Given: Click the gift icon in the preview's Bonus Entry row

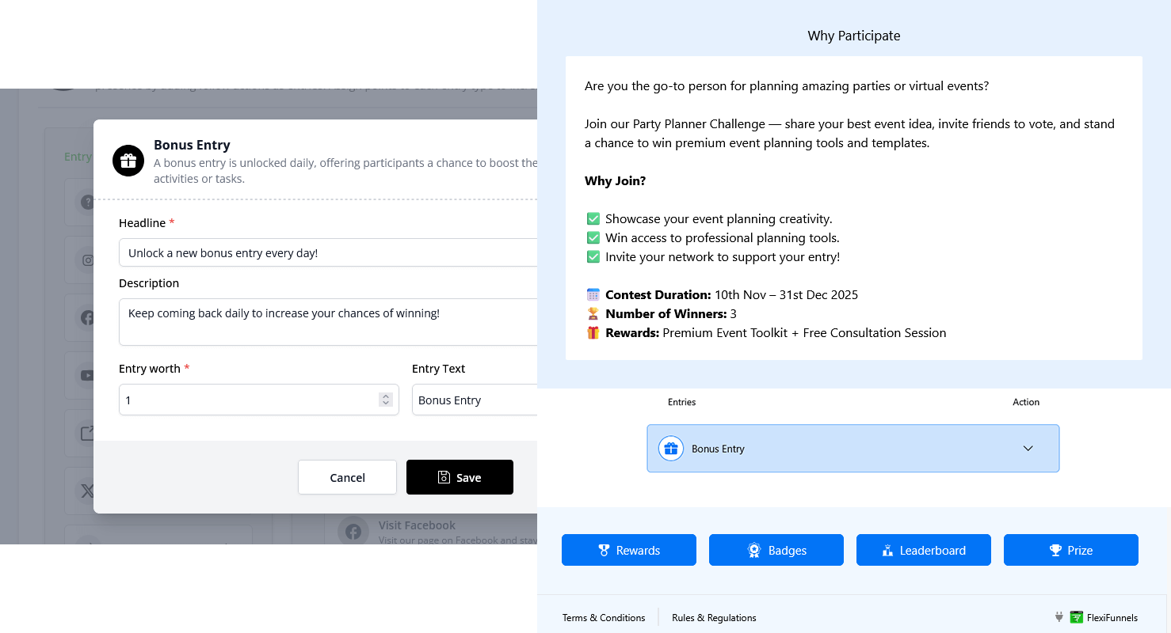Looking at the screenshot, I should click(671, 449).
